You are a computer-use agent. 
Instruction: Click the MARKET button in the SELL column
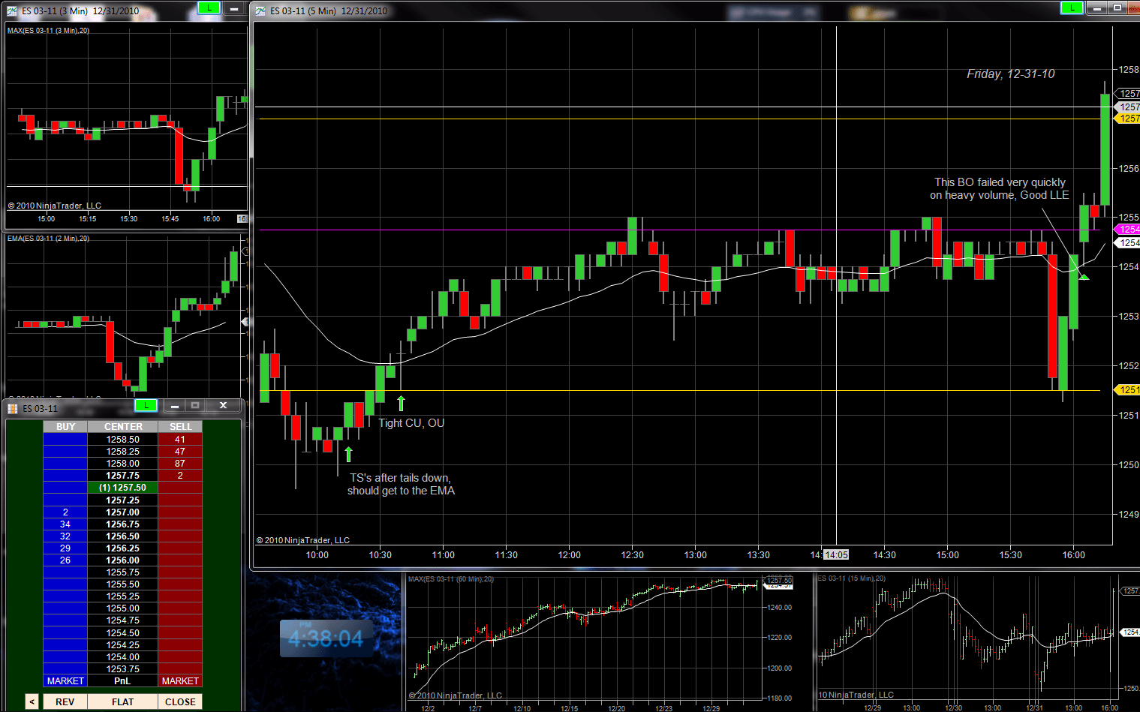[180, 680]
